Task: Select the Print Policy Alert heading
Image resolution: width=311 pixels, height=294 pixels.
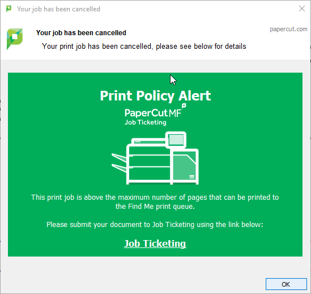Action: [155, 96]
